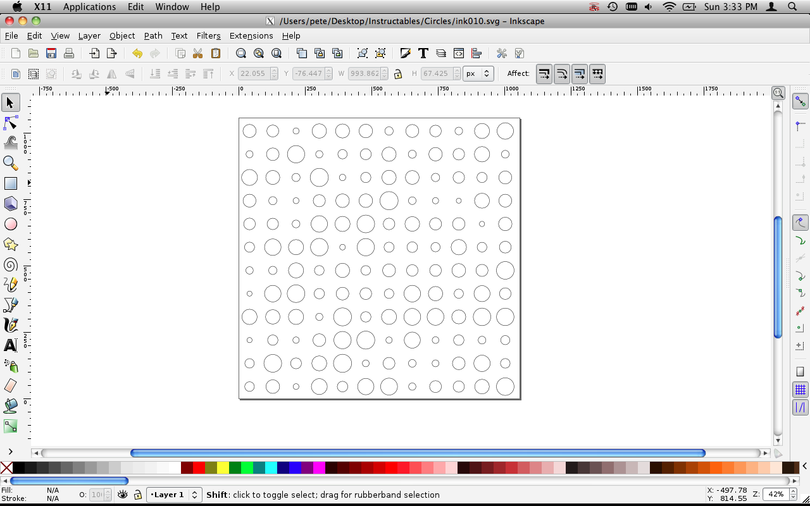Pick the red palette swatch
Image resolution: width=810 pixels, height=506 pixels.
(x=199, y=468)
